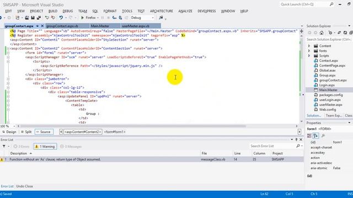This screenshot has width=353, height=198.
Task: Click the Step Over debug icon
Action: (120, 18)
